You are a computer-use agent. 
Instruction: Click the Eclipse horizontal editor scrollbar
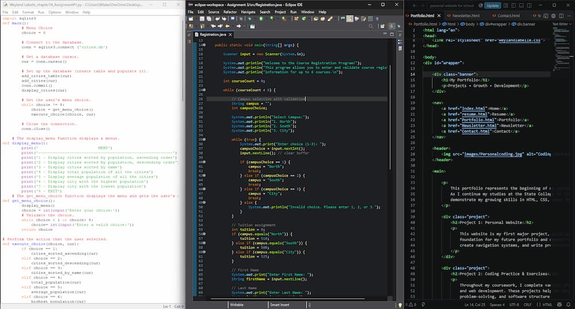point(288,299)
